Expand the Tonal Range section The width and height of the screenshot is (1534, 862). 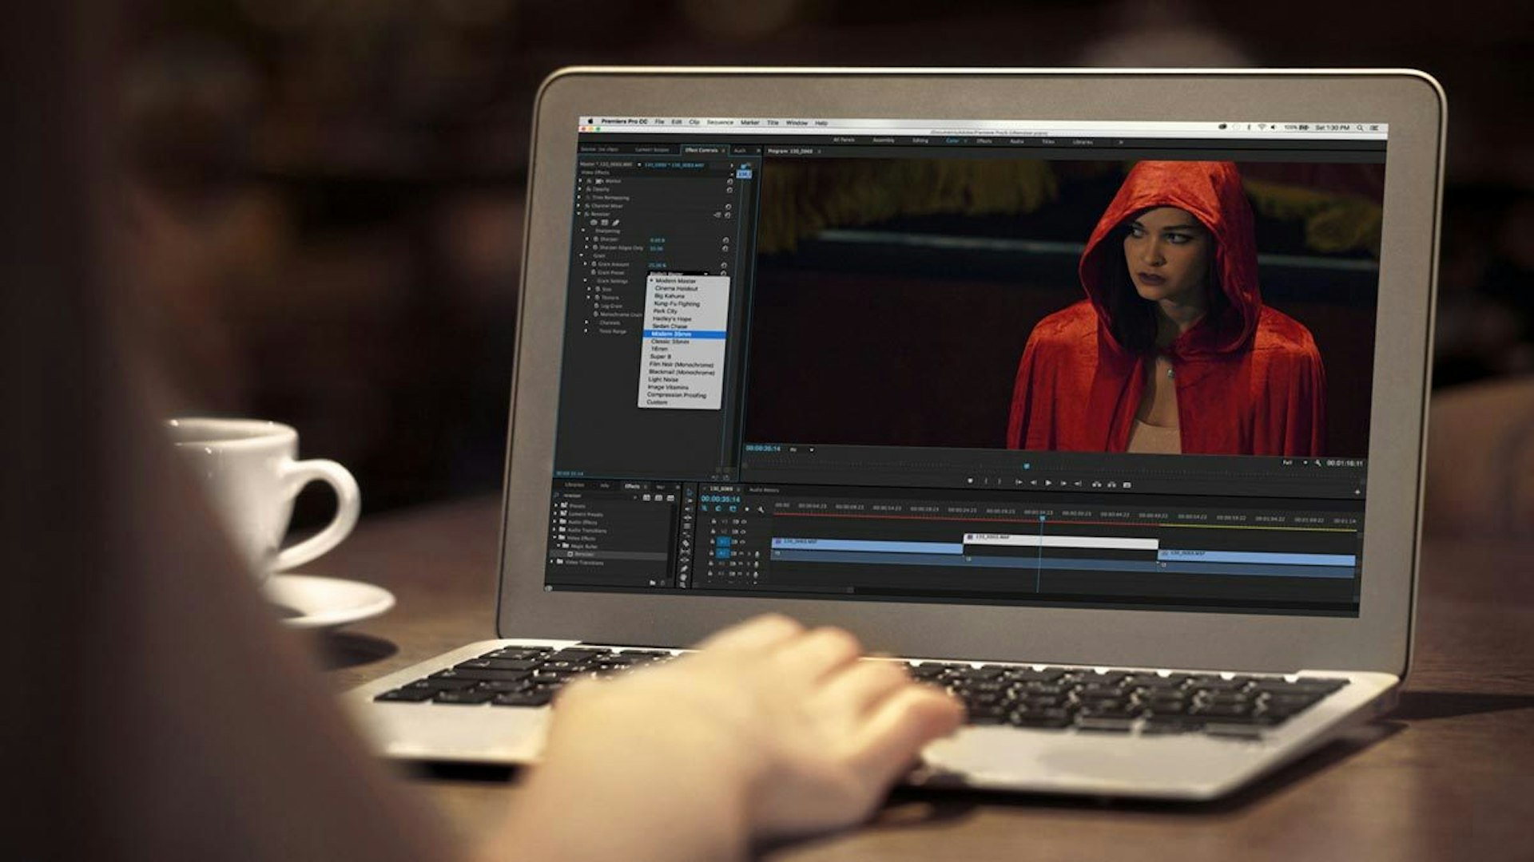(586, 330)
